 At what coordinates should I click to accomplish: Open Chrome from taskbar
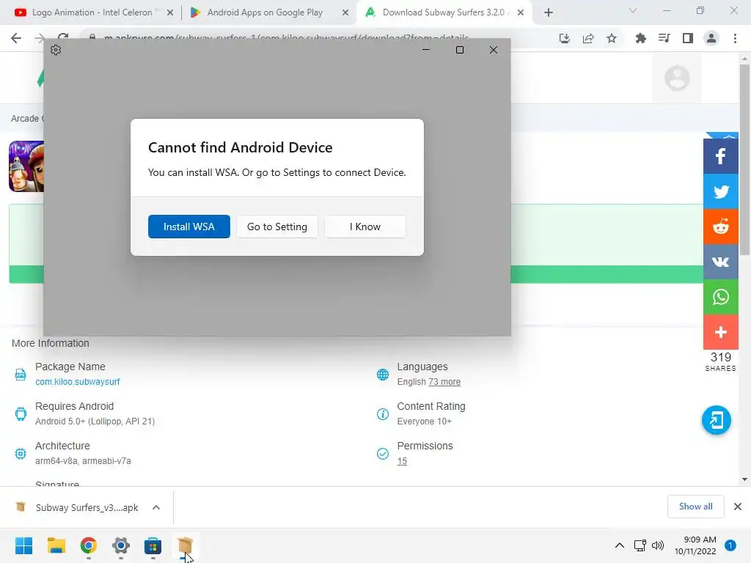pos(89,545)
